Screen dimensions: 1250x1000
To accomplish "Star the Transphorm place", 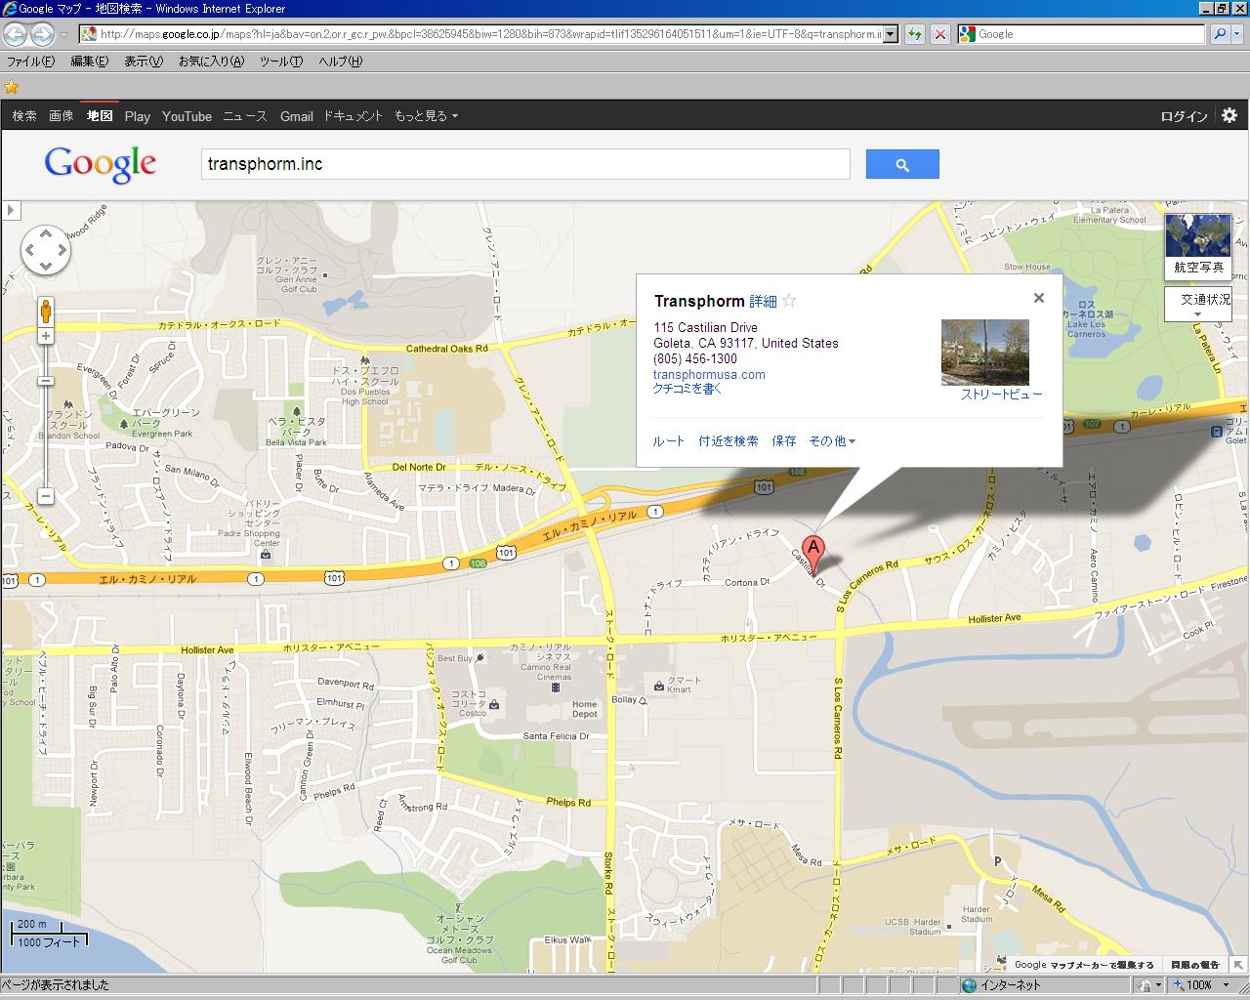I will point(789,301).
